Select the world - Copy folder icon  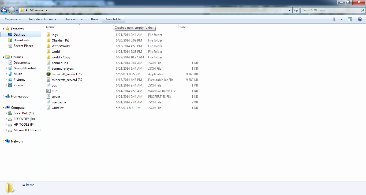click(x=48, y=57)
